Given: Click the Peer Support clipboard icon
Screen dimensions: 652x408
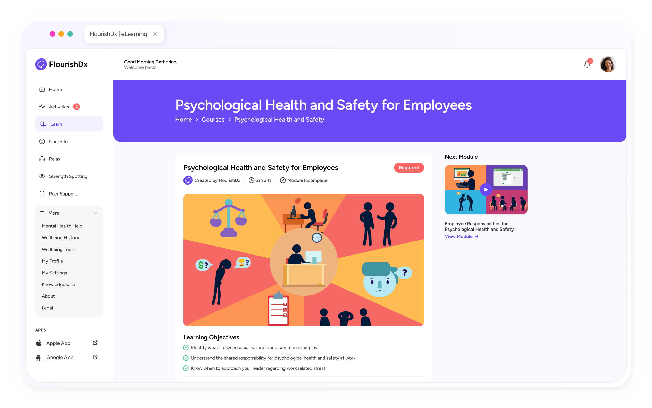Looking at the screenshot, I should pyautogui.click(x=42, y=194).
